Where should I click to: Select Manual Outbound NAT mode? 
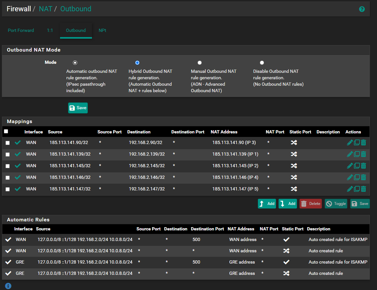point(200,63)
